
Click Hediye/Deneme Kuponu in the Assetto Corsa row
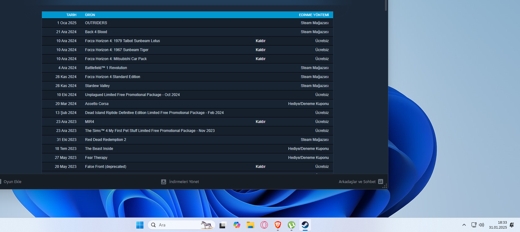coord(308,104)
